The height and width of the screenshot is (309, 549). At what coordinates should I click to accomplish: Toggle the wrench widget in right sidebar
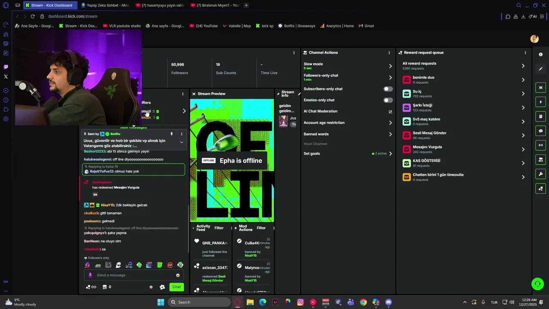click(x=540, y=174)
